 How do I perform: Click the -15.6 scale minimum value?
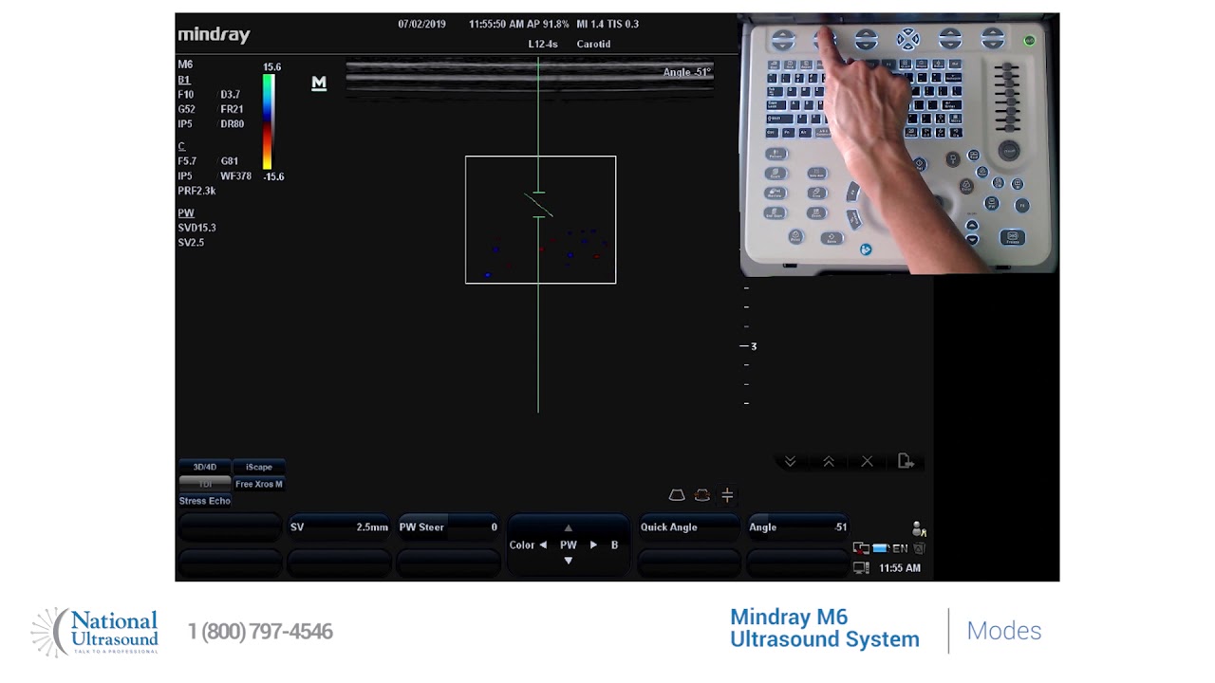[x=273, y=176]
